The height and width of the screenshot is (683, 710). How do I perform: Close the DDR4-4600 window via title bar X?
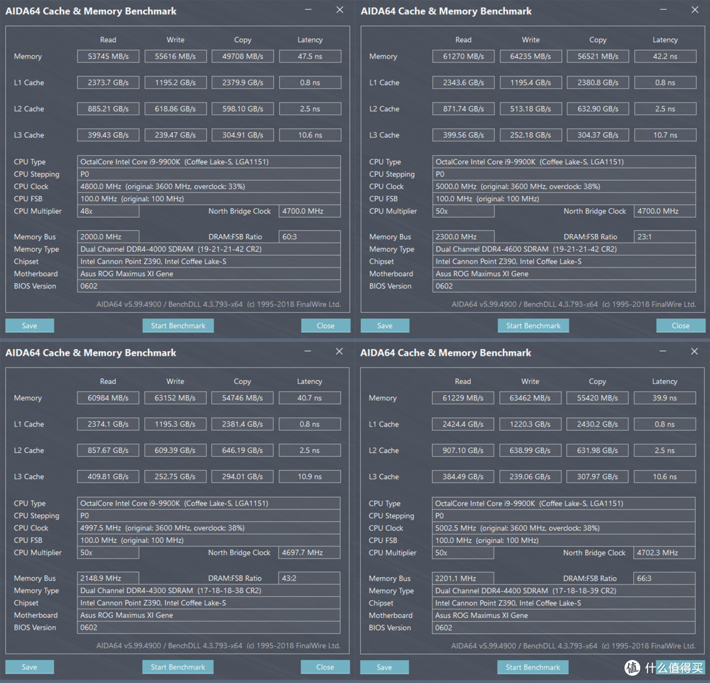point(695,10)
